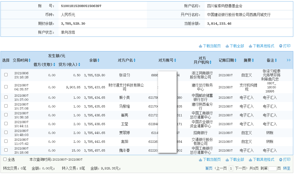Screen dimensions: 294x174
Task: Sort by 摘要 column arrows
Action: (253, 60)
